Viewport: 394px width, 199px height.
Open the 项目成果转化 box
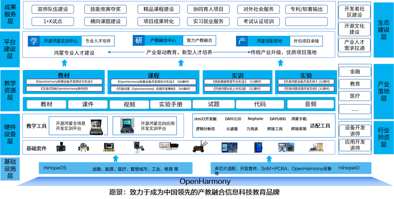click(x=158, y=21)
